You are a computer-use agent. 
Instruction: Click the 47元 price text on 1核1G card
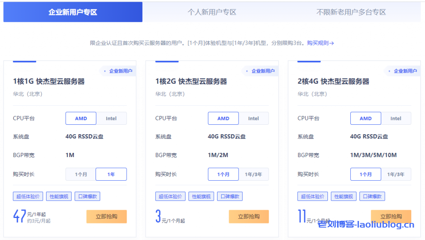(20, 216)
